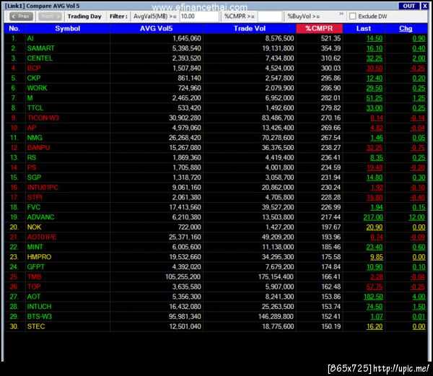Click the AP symbol row
The width and height of the screenshot is (433, 376).
(216, 128)
